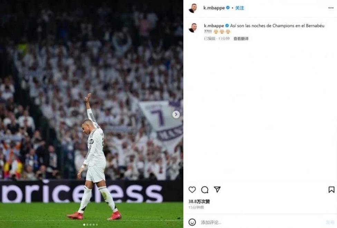The image size is (337, 228).
Task: Select the second carousel dot indicator
Action: [87, 225]
